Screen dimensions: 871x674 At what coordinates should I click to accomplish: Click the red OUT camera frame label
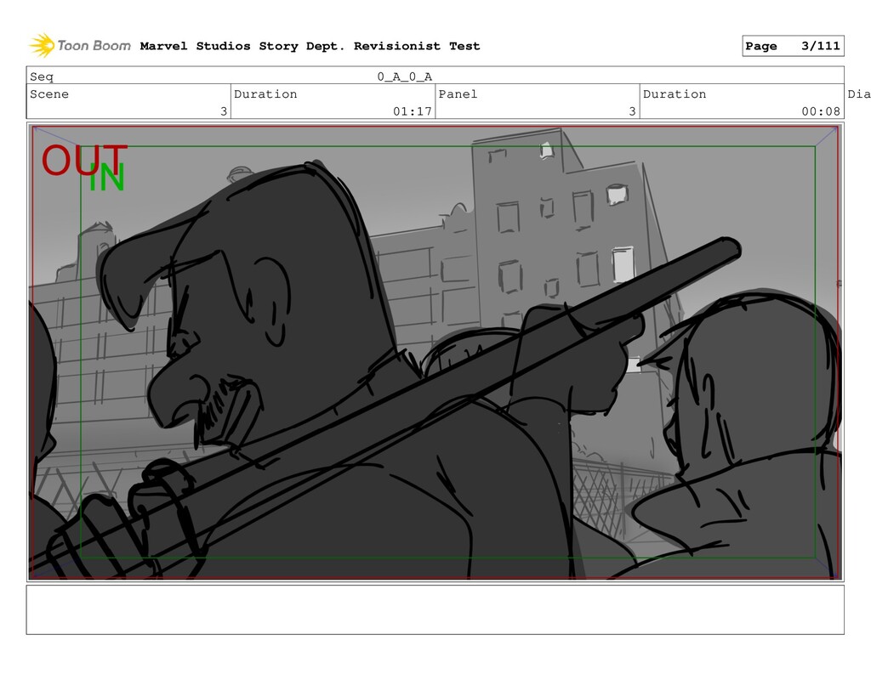click(x=84, y=160)
